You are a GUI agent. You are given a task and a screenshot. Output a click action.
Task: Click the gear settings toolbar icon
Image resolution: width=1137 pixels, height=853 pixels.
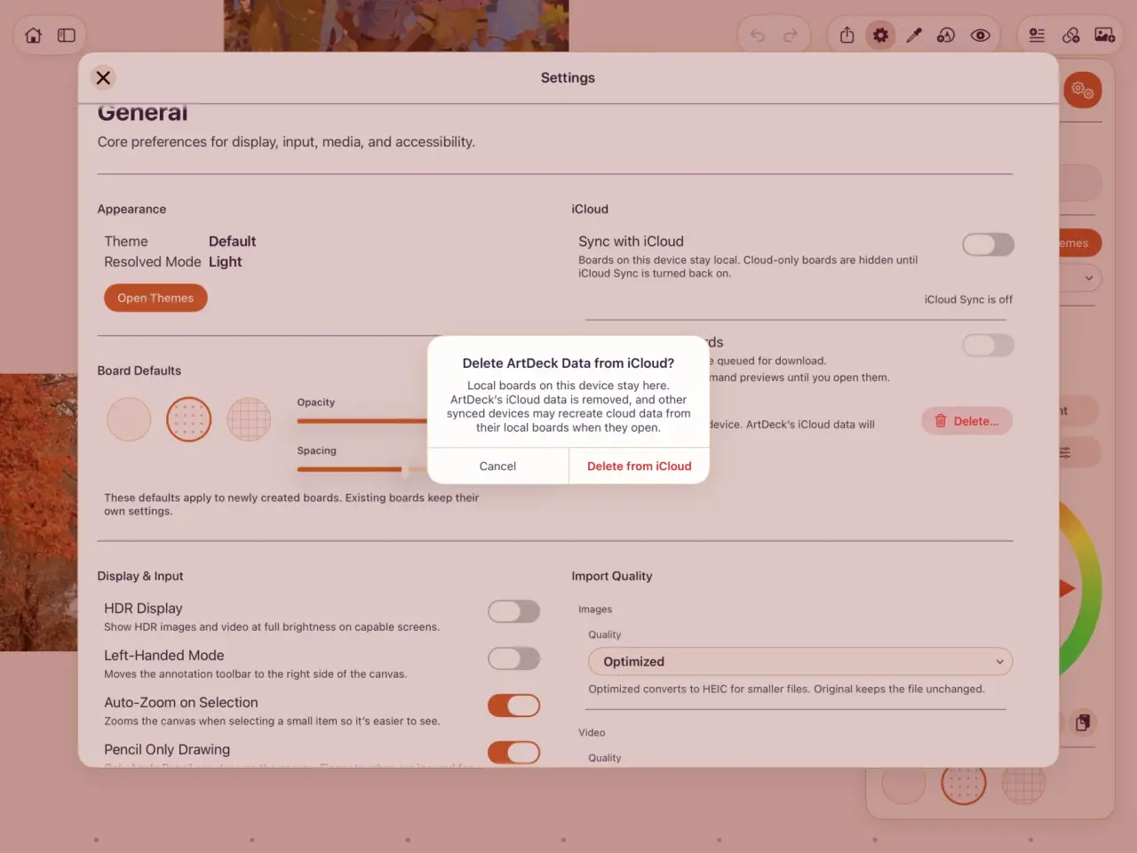(880, 36)
